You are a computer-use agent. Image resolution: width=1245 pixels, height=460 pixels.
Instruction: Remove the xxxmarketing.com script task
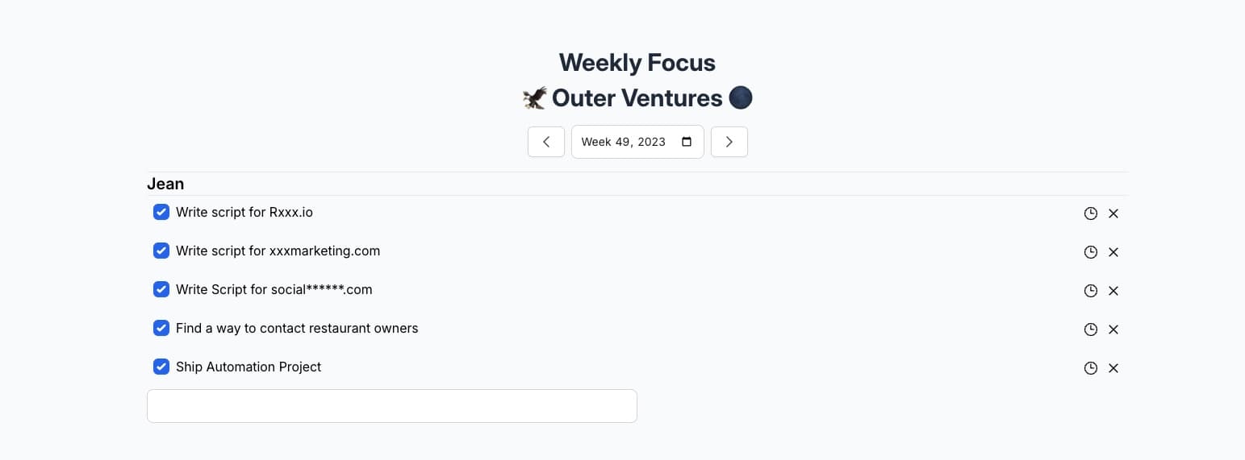coord(1113,252)
